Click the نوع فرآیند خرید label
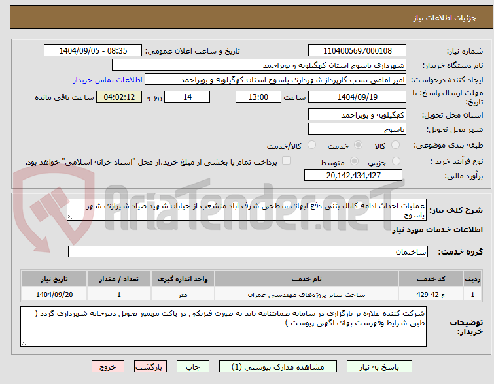This screenshot has width=494, height=384. pos(457,162)
